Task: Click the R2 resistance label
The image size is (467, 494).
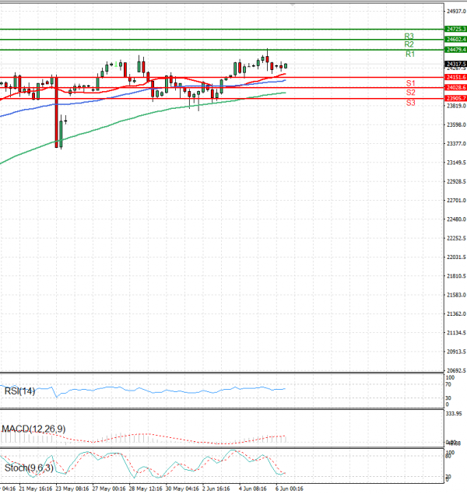Action: 409,45
